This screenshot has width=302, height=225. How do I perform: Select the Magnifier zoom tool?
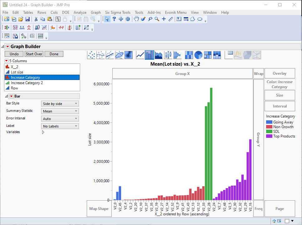coord(157,19)
